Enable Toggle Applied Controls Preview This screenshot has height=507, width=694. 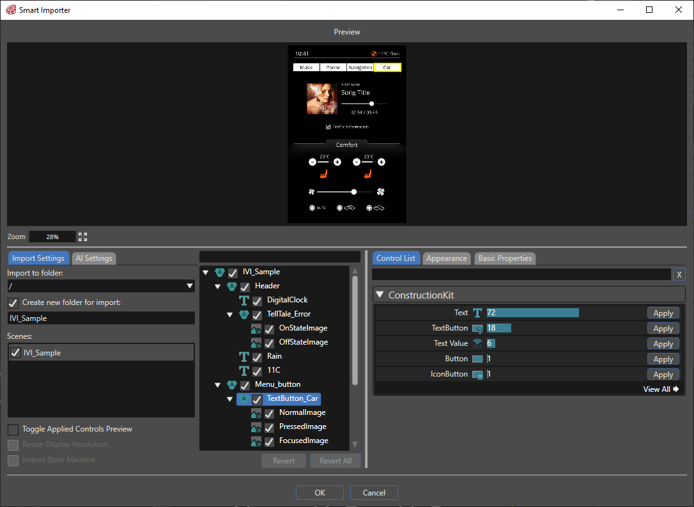[x=13, y=430]
